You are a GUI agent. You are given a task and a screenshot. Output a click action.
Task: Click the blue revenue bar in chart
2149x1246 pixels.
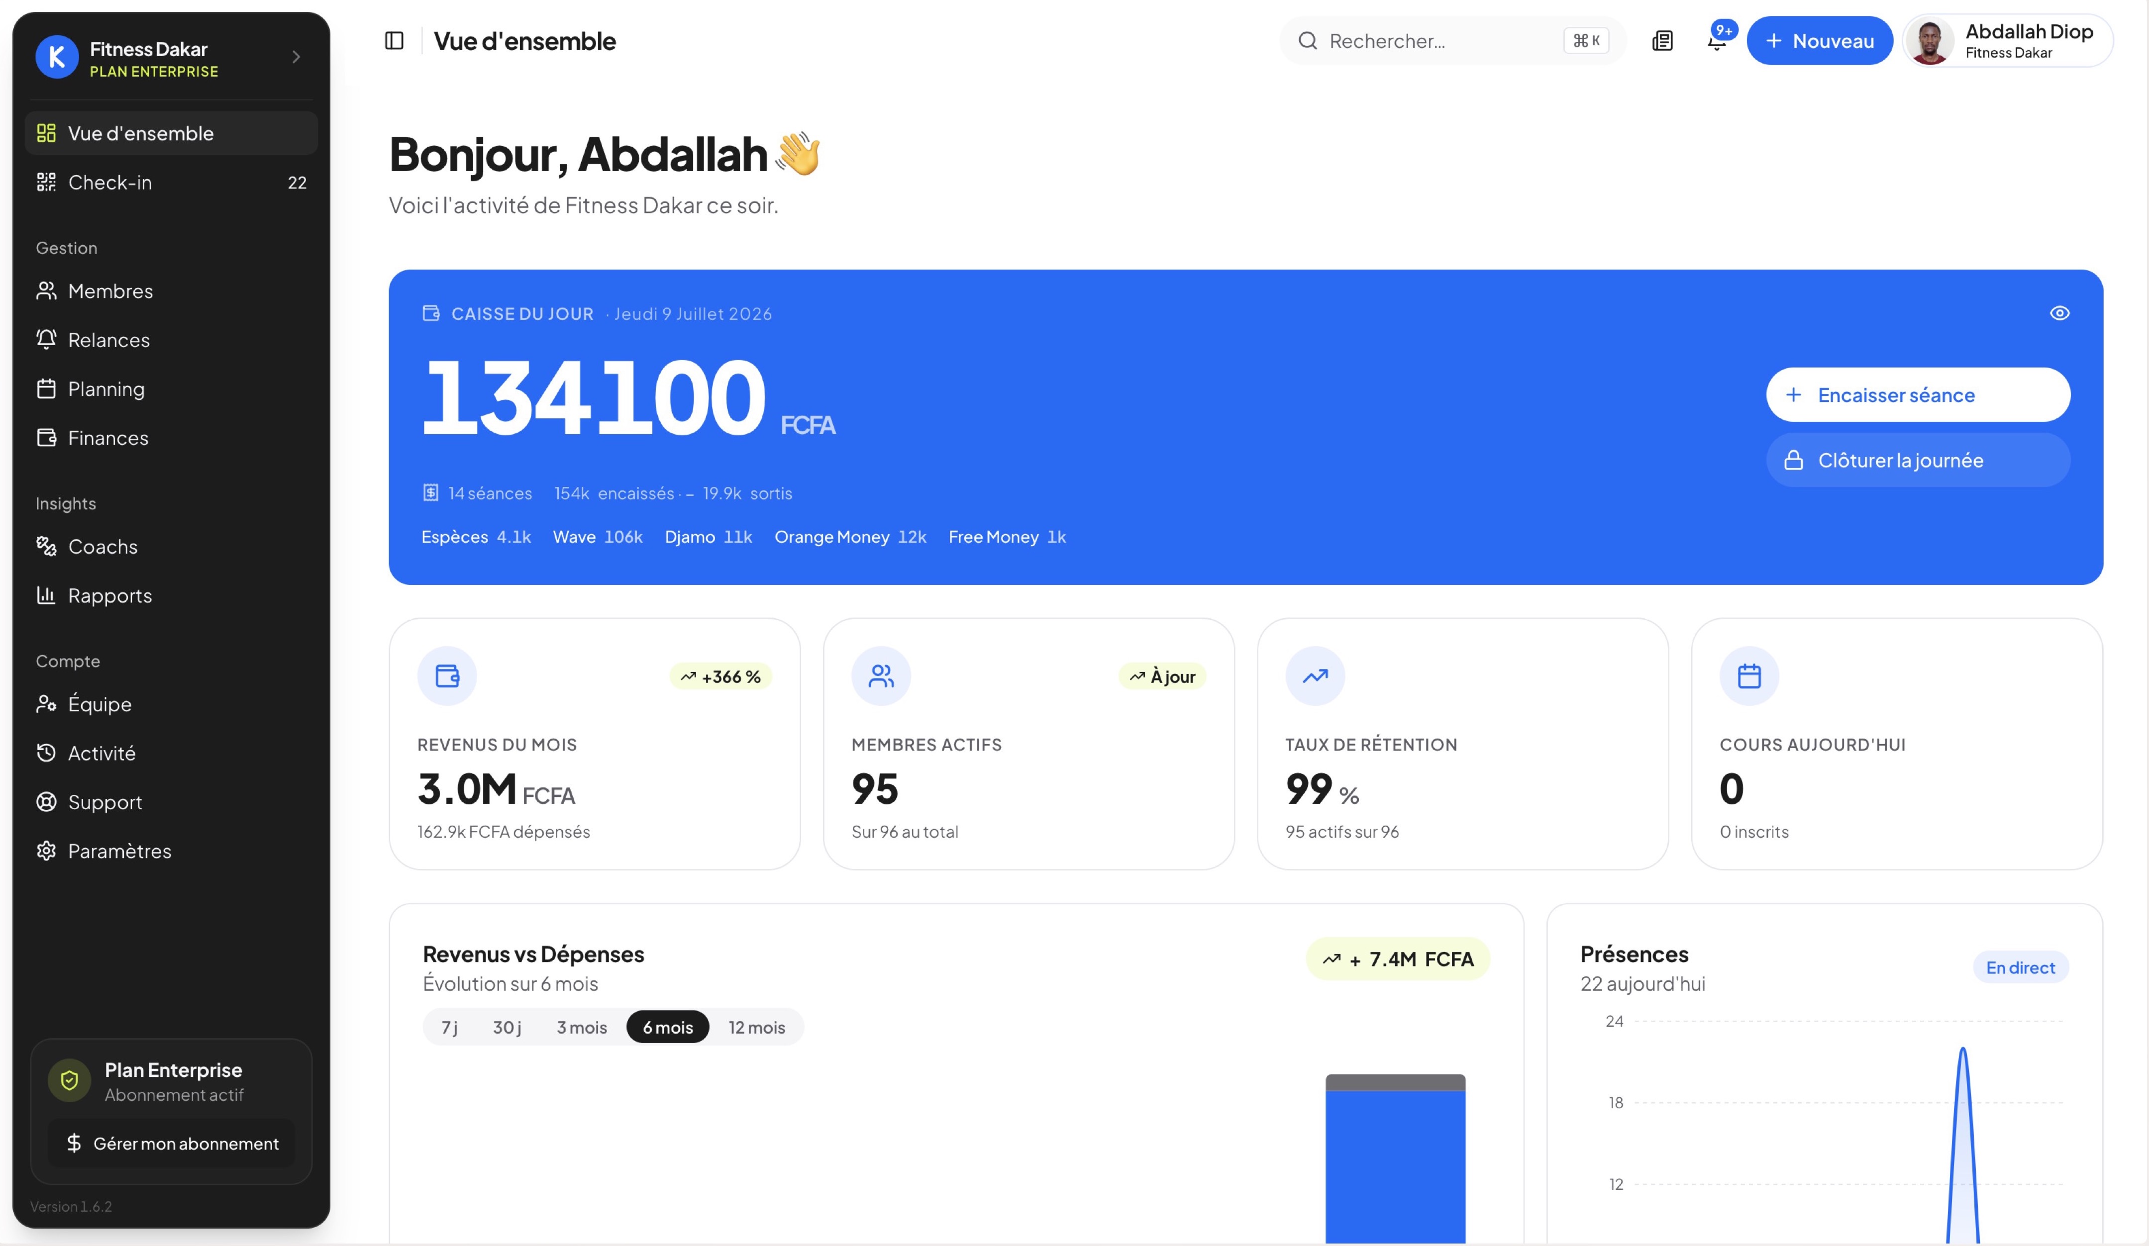[1395, 1167]
